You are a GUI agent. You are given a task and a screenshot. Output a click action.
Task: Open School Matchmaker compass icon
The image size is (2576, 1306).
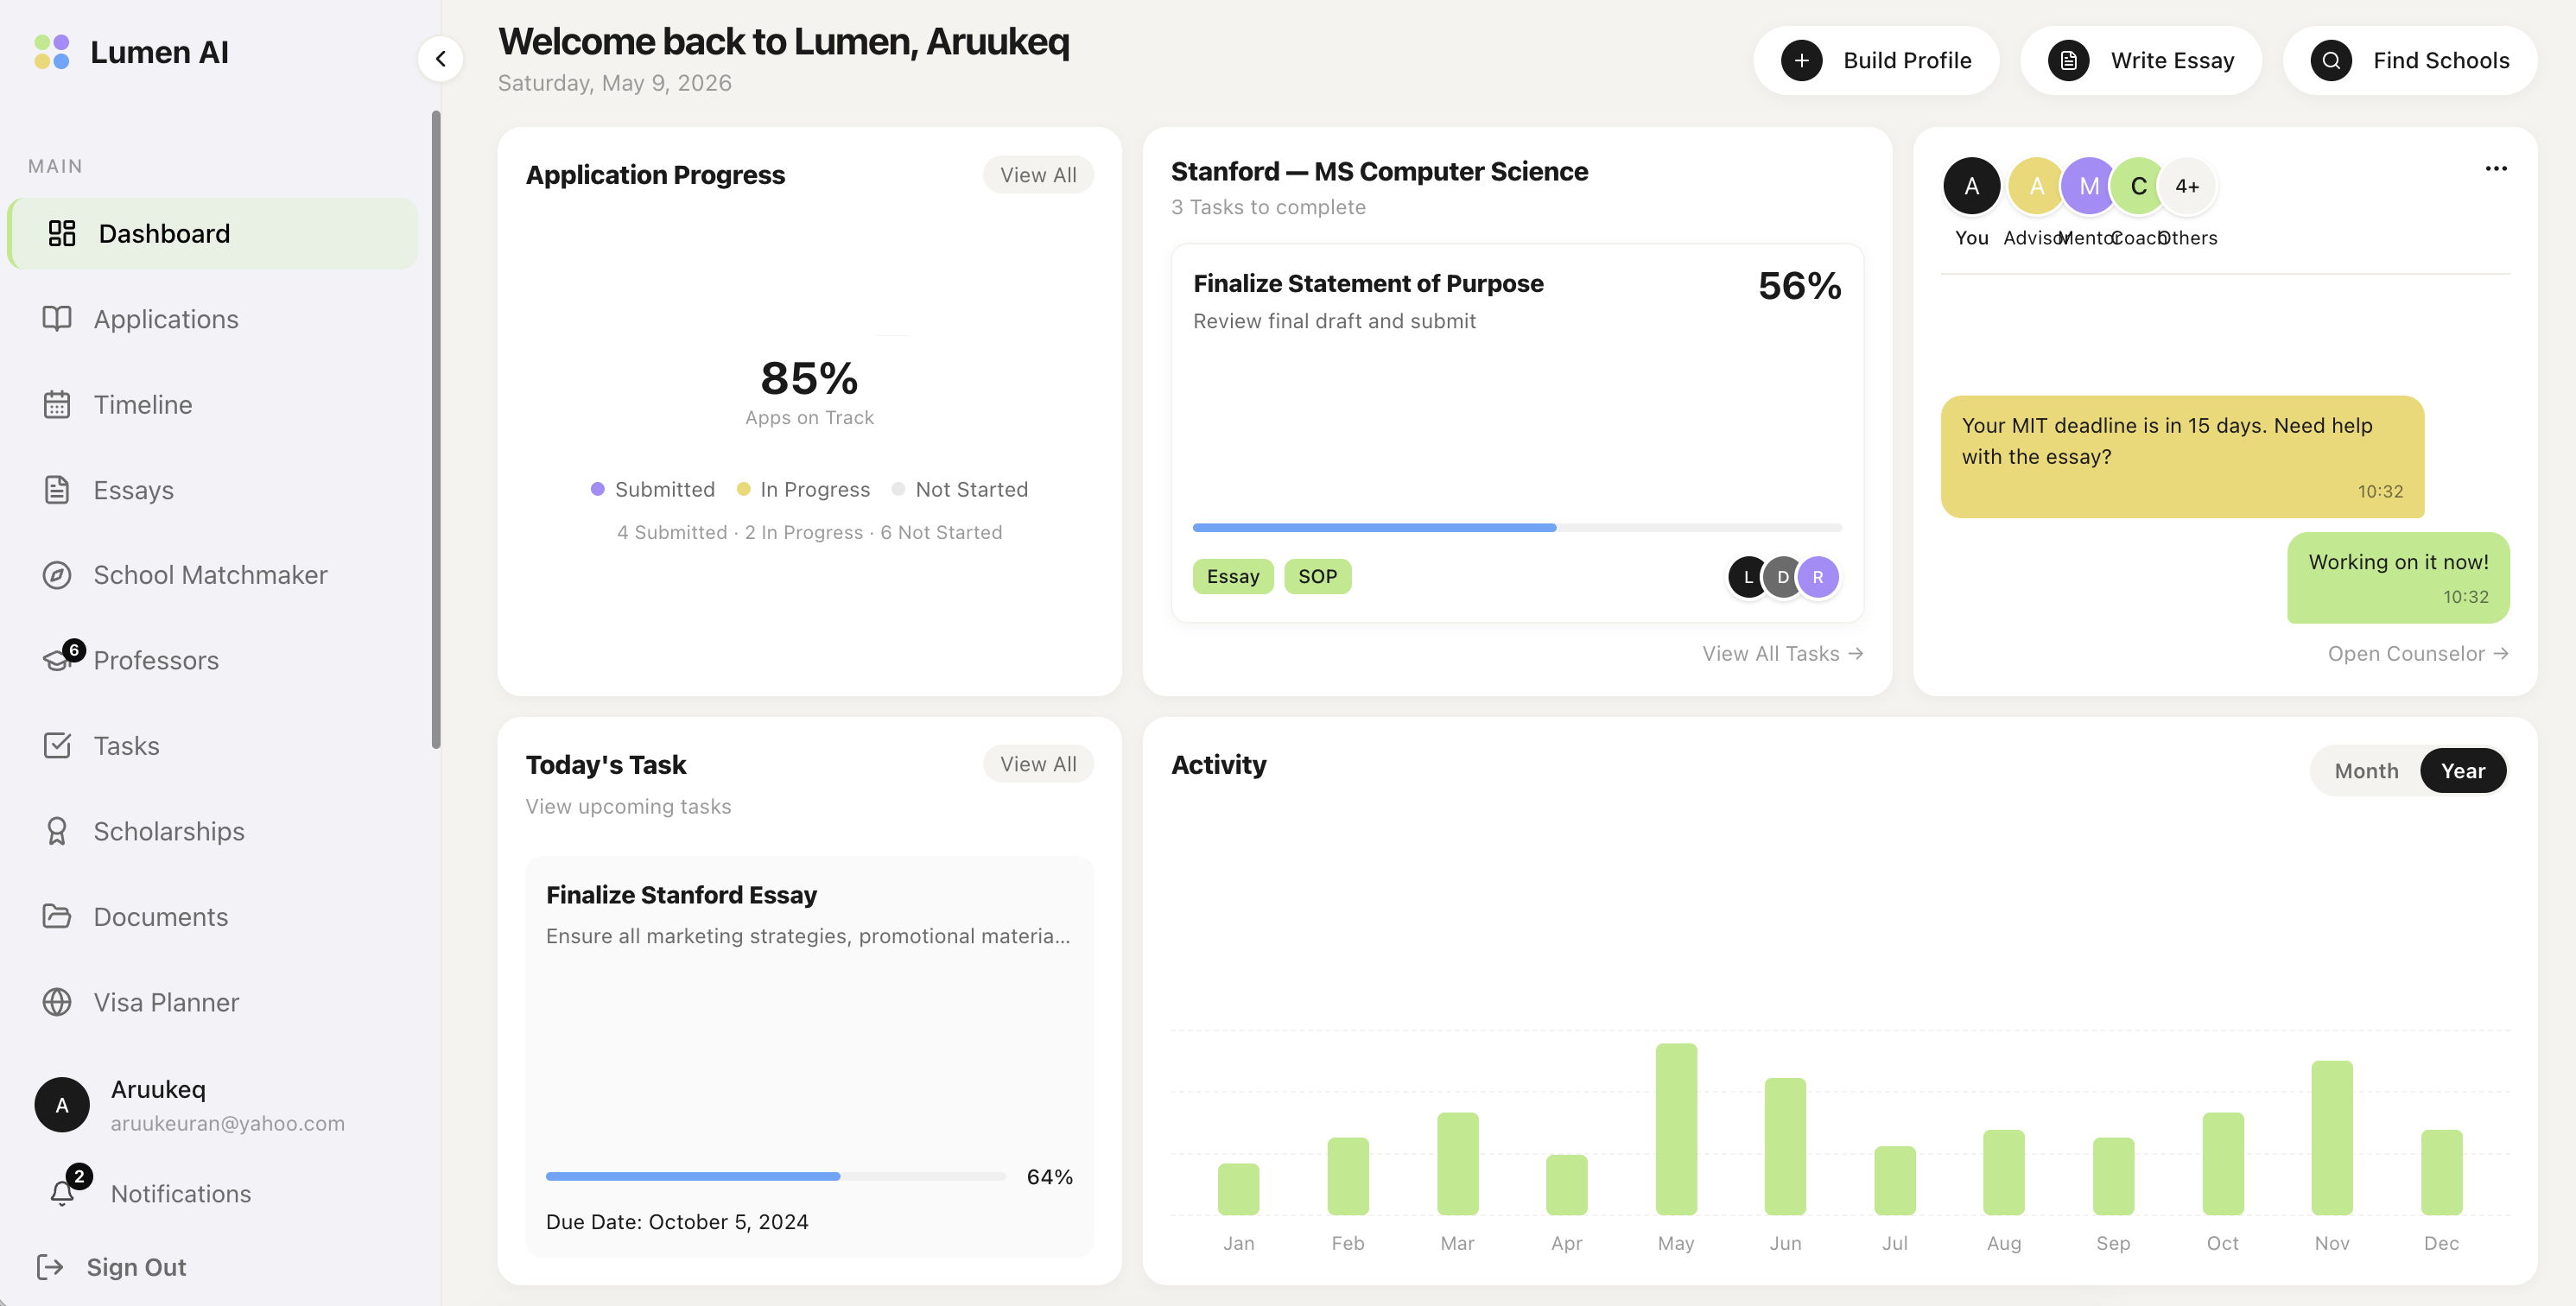57,575
